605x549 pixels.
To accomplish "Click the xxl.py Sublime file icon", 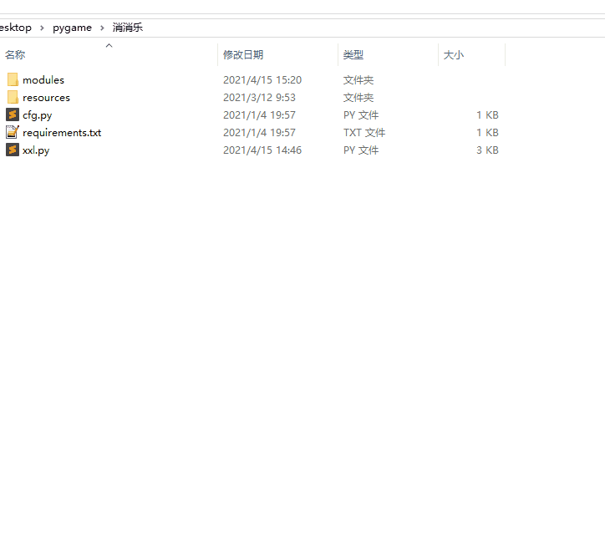I will (x=13, y=150).
